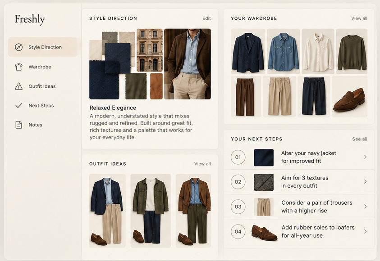The image size is (380, 261).
Task: Select the olive green fabric swatch
Action: (136, 86)
